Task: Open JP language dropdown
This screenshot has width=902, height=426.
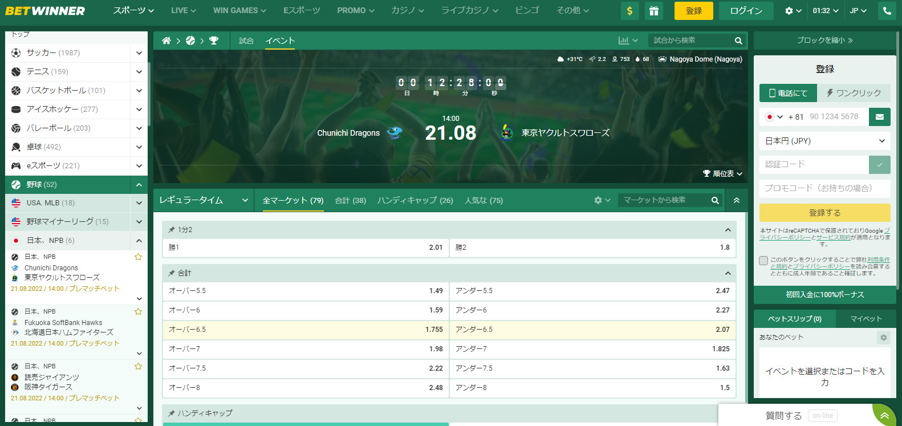Action: pyautogui.click(x=858, y=11)
